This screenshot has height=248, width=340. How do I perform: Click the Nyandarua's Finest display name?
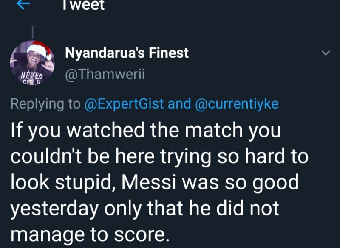click(127, 53)
